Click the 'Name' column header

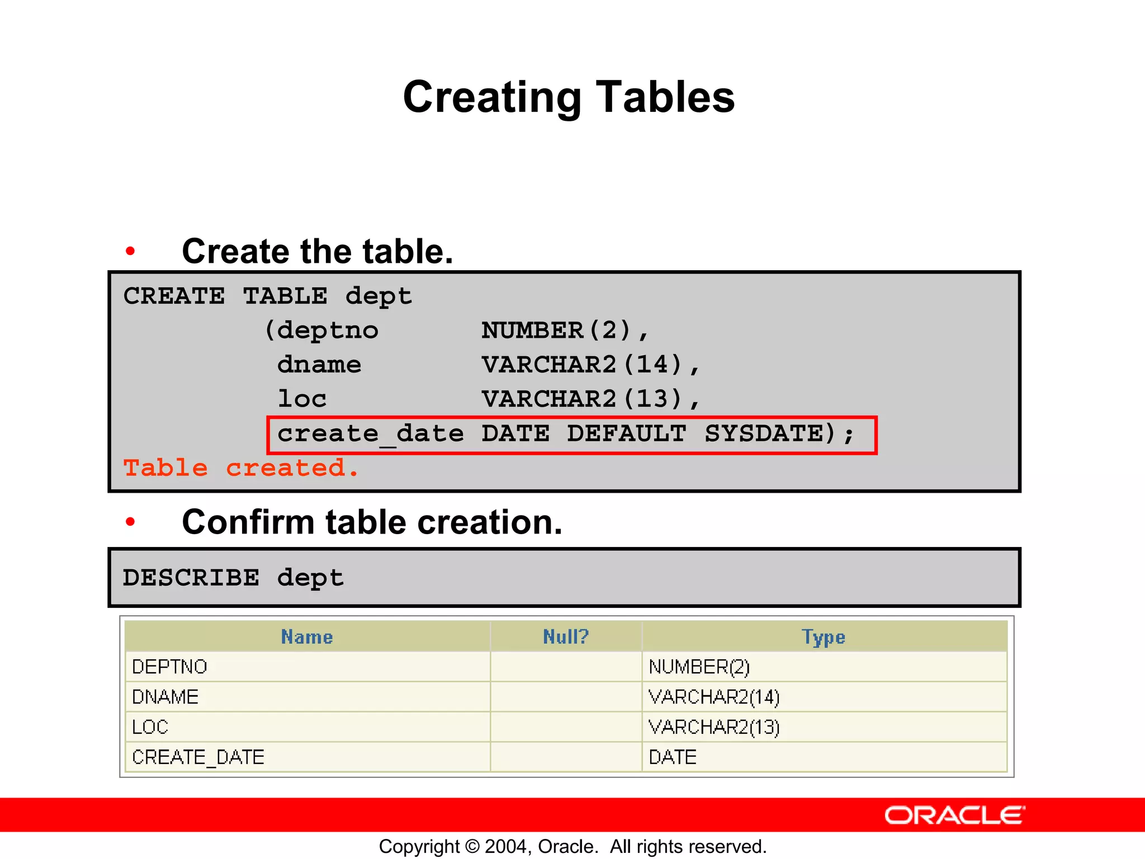coord(307,636)
